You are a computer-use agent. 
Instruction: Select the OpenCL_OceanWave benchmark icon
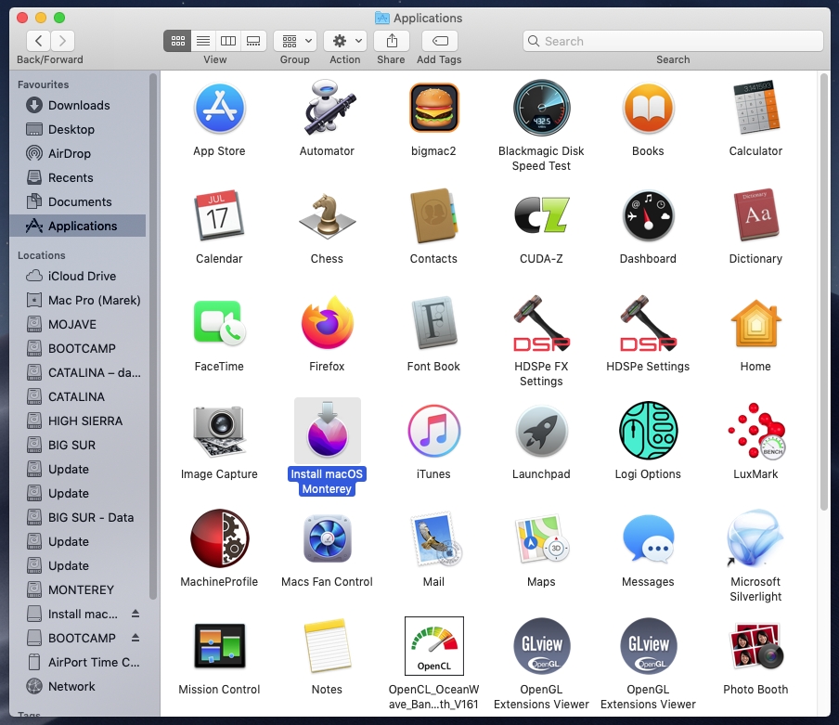[x=434, y=646]
